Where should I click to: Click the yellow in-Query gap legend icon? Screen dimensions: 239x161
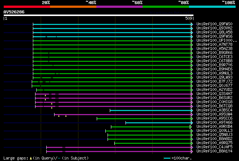(31, 158)
